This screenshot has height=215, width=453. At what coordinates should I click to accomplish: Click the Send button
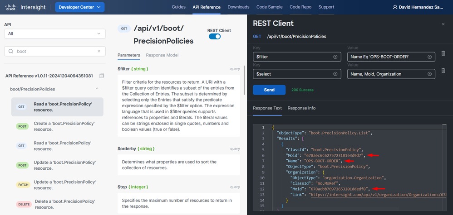269,90
